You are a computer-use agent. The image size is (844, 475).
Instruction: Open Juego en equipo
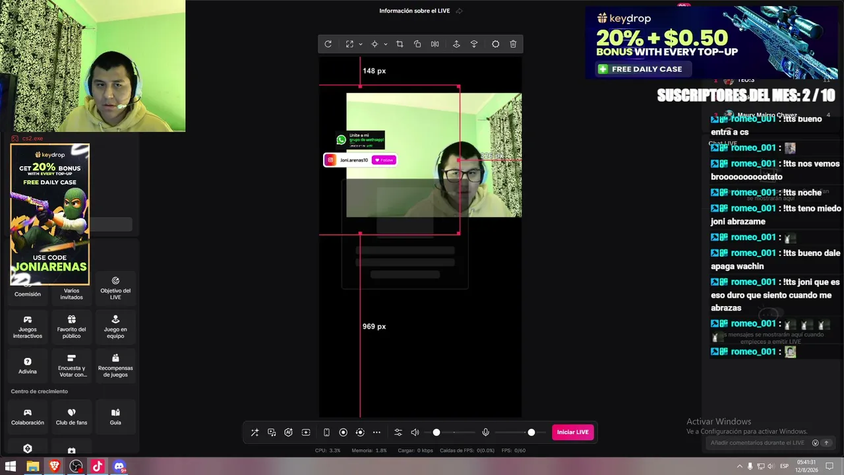[x=115, y=327]
